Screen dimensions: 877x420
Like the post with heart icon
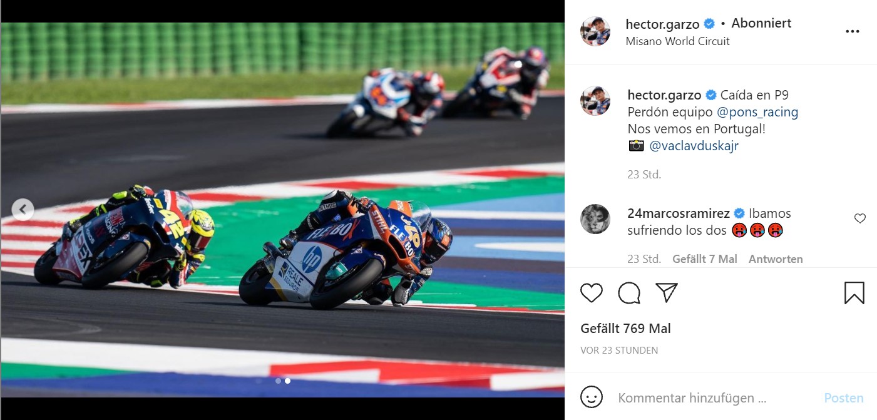click(592, 293)
